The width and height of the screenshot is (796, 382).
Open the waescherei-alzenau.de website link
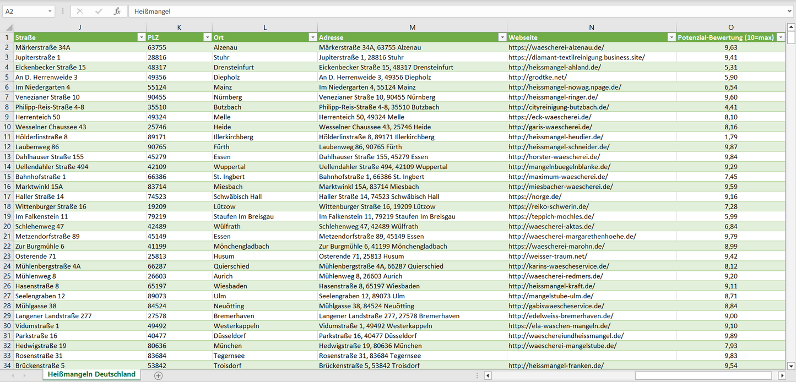pos(556,47)
